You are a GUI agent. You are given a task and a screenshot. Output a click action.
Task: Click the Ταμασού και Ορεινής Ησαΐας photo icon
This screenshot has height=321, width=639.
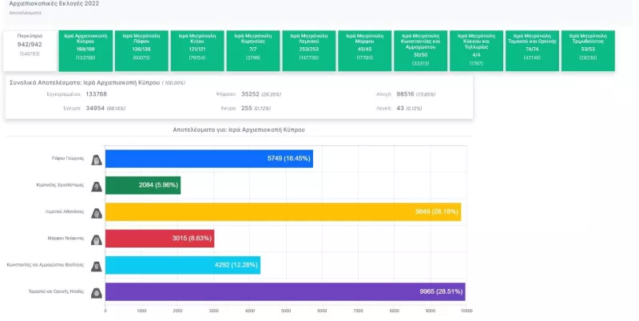click(x=96, y=292)
